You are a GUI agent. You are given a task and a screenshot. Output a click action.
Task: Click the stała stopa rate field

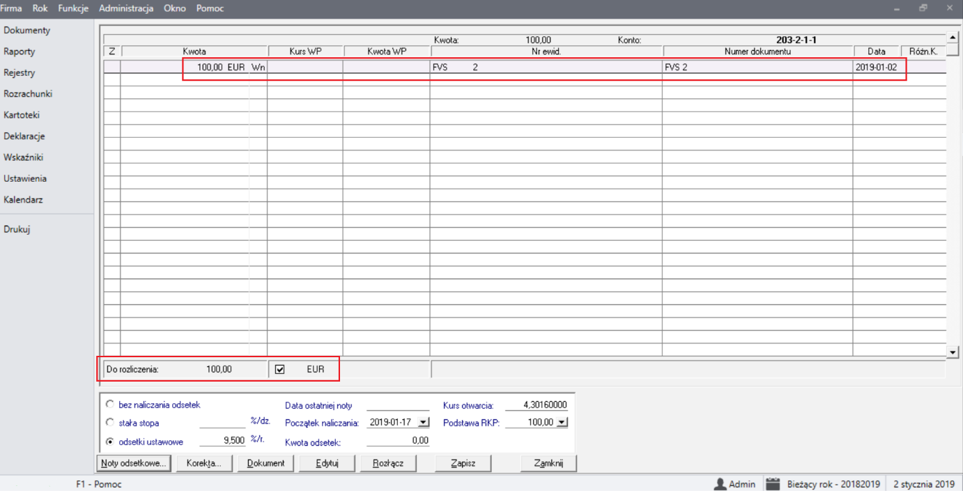222,423
